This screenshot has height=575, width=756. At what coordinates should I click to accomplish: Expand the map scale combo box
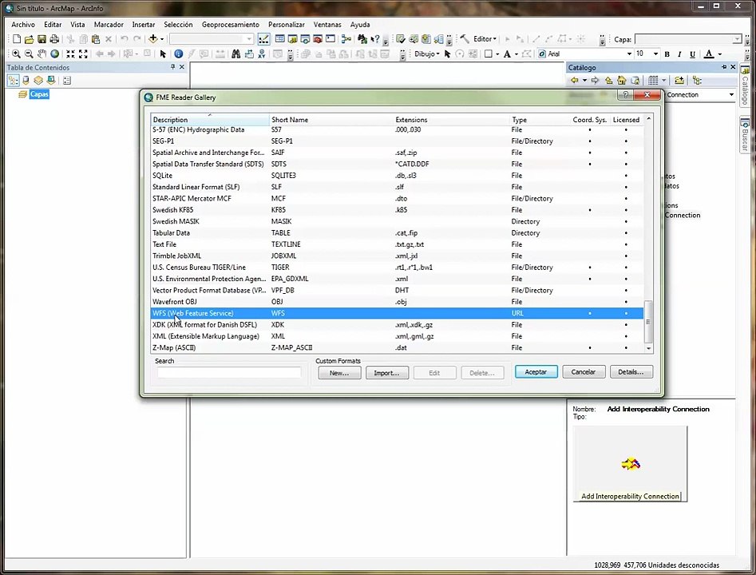pyautogui.click(x=249, y=39)
